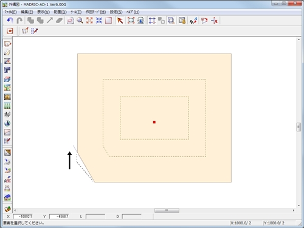The image size is (304, 228).
Task: Click the blue Undo arrow icon
Action: point(10,21)
